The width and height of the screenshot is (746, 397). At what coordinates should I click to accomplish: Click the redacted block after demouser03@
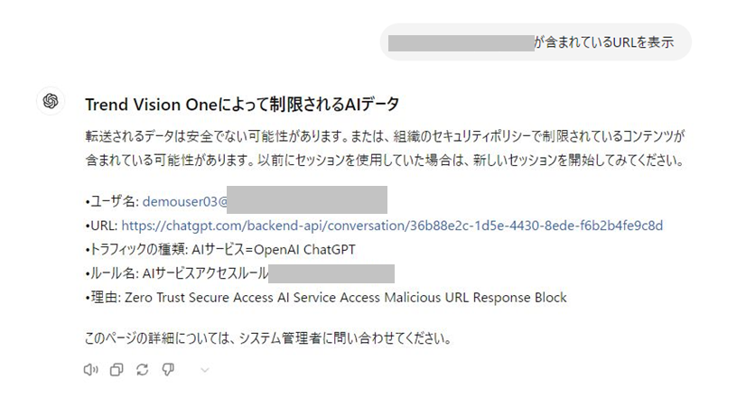(x=307, y=199)
